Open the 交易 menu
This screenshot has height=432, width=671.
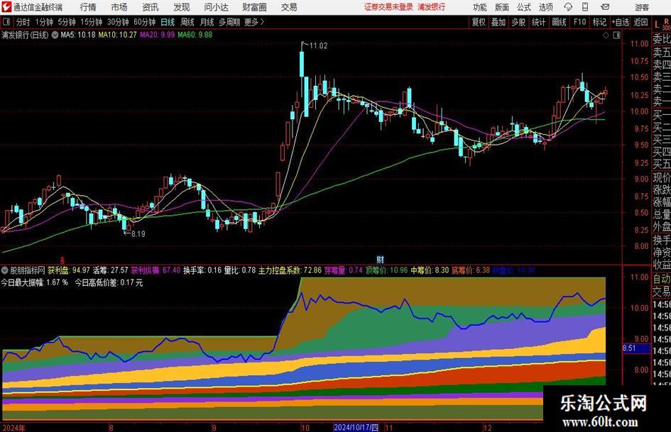pos(289,7)
